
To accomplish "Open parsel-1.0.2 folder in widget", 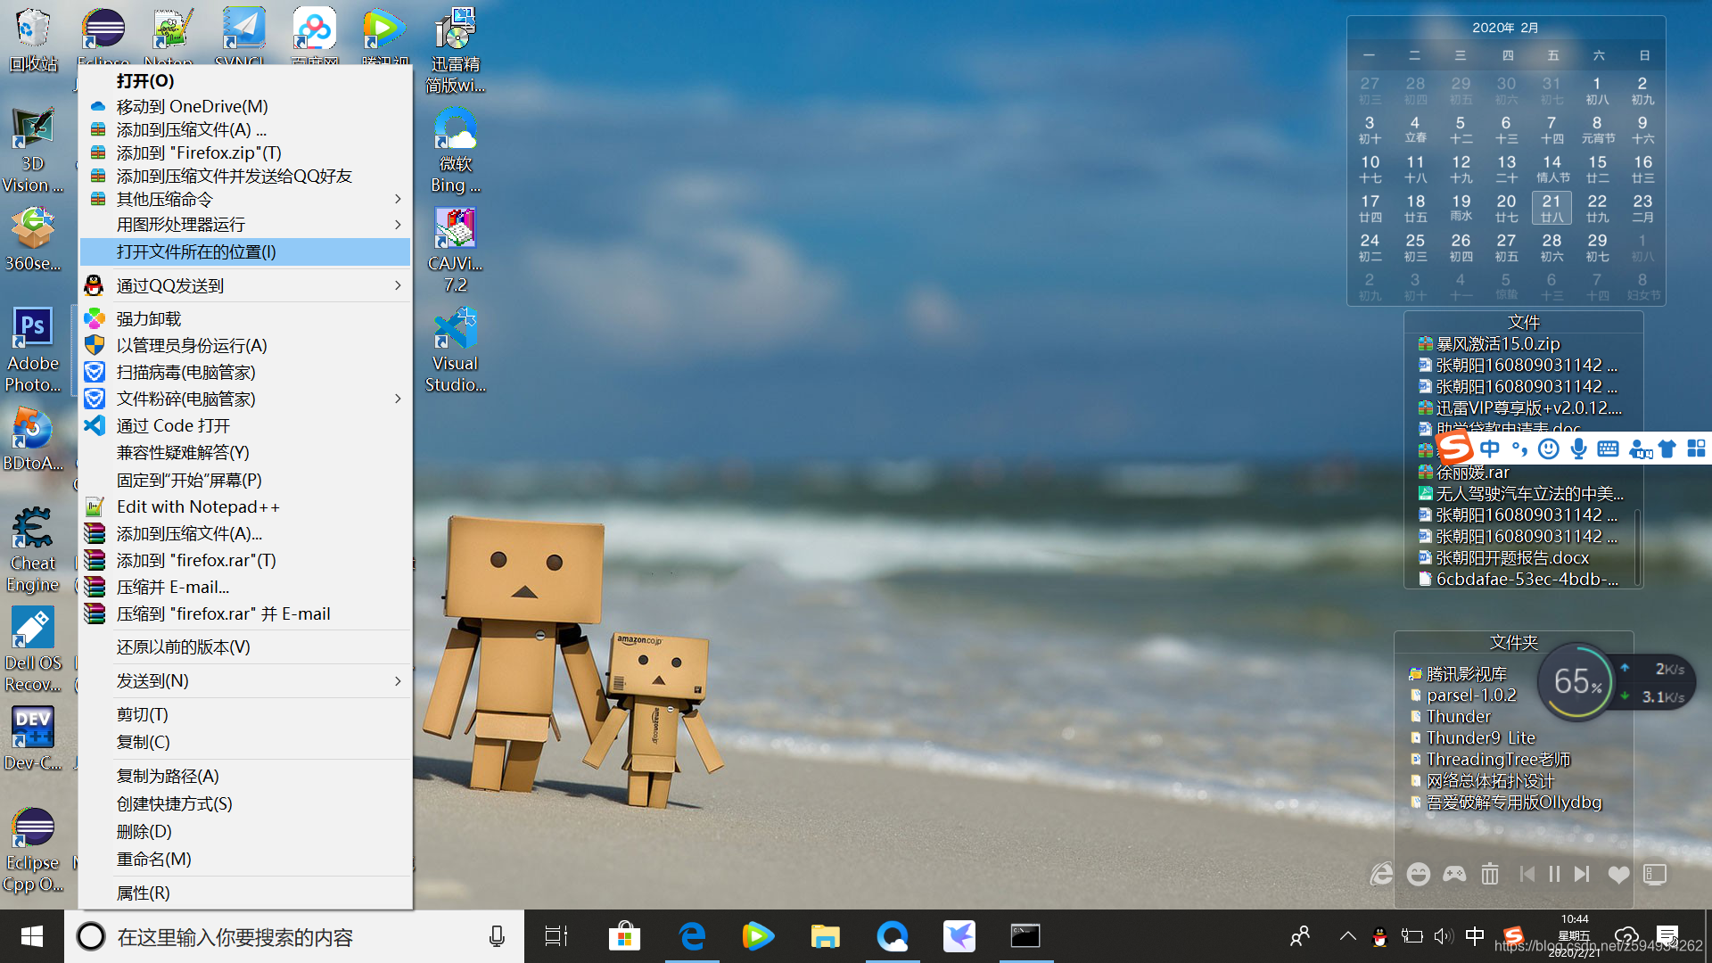I will point(1462,695).
